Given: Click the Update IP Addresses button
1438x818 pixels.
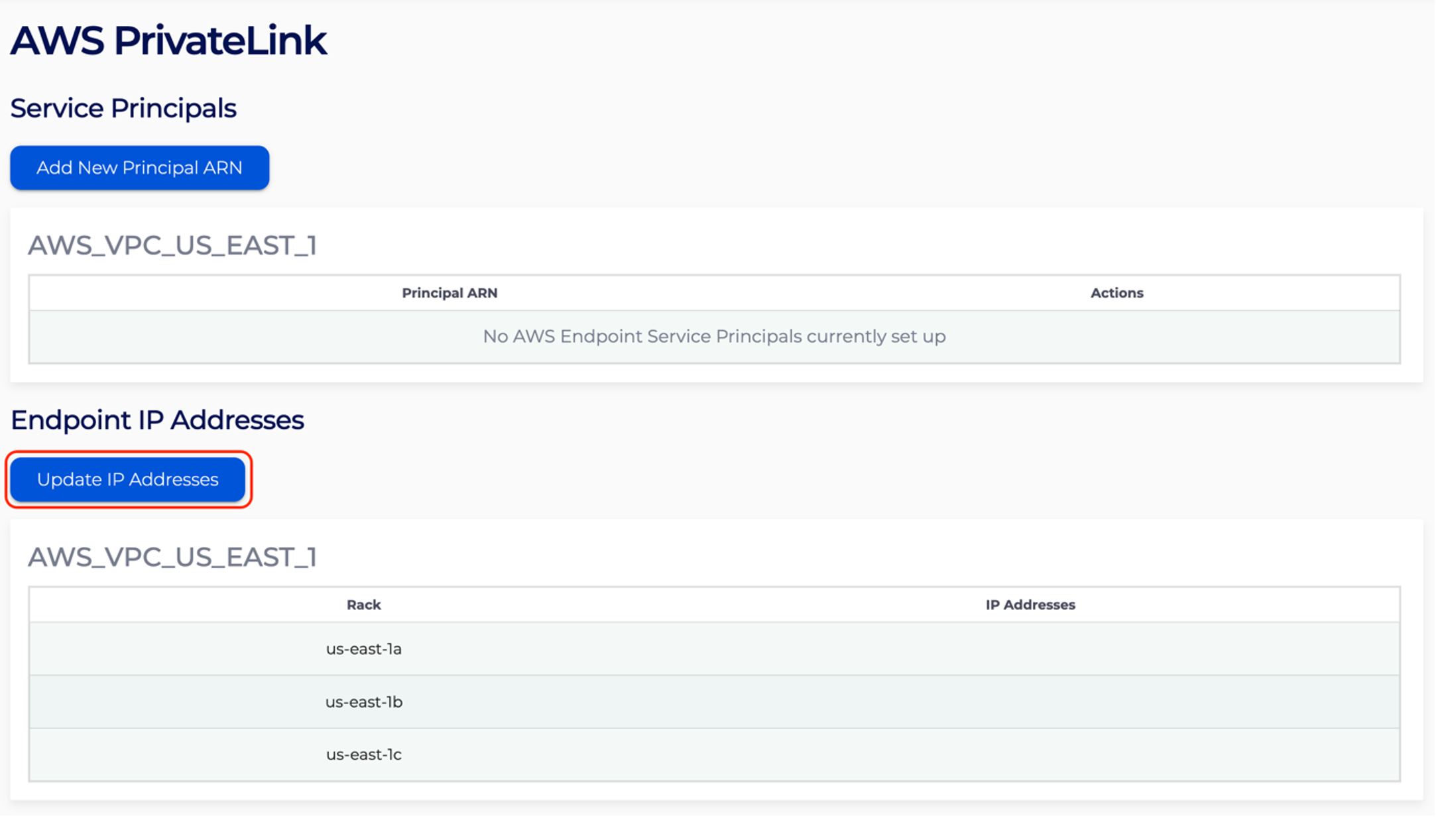Looking at the screenshot, I should point(128,479).
